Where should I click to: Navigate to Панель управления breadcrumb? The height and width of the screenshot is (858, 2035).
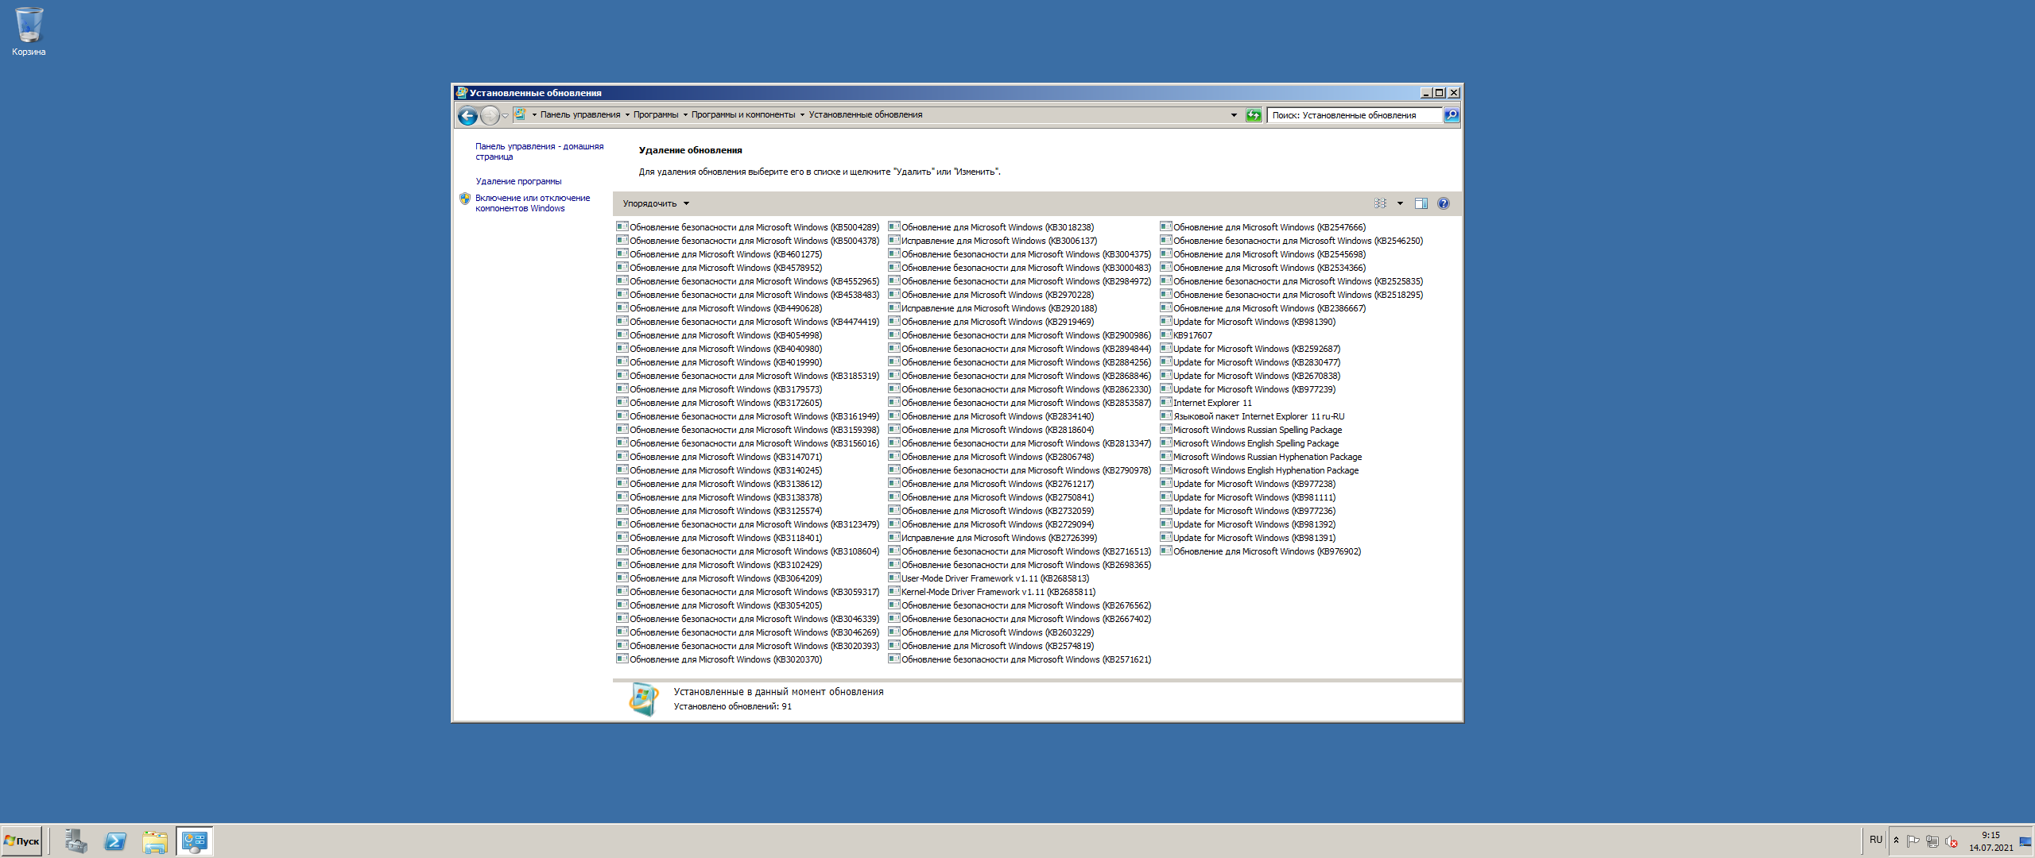[580, 115]
